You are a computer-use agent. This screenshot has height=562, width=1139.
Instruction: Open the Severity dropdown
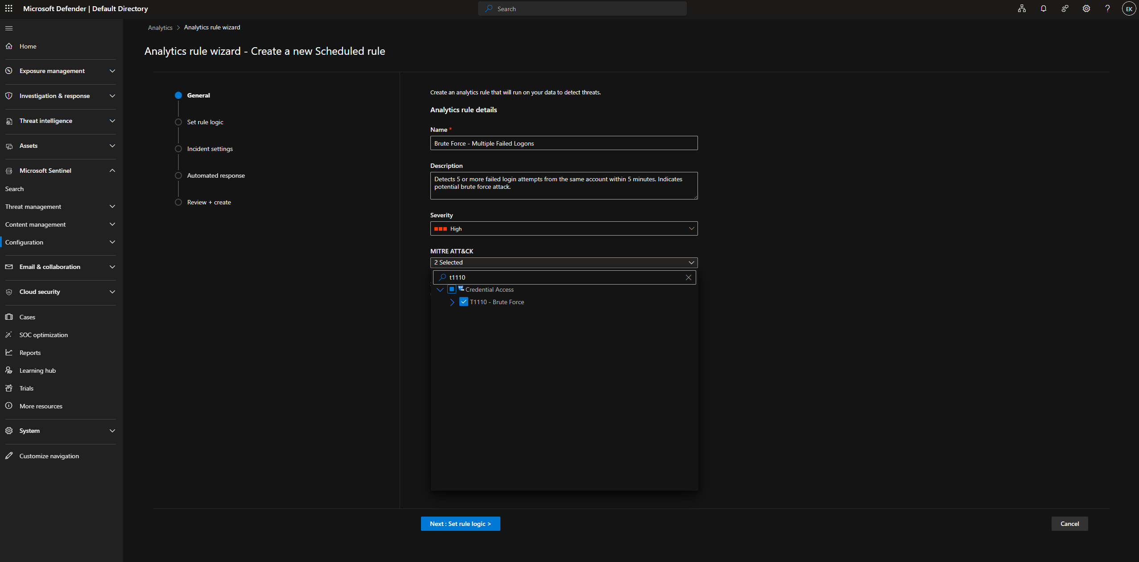click(564, 228)
